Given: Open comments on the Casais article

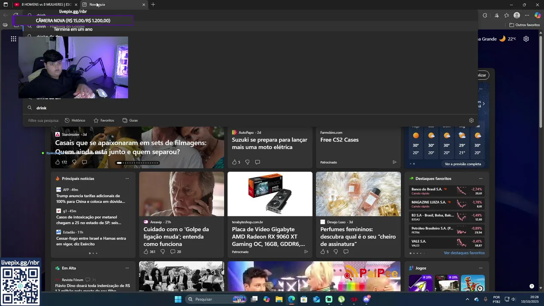Looking at the screenshot, I should point(84,162).
